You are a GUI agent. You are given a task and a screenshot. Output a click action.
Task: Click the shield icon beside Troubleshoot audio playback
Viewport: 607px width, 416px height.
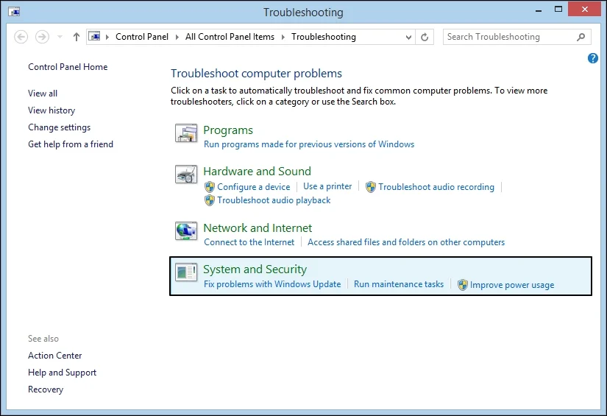tap(210, 200)
